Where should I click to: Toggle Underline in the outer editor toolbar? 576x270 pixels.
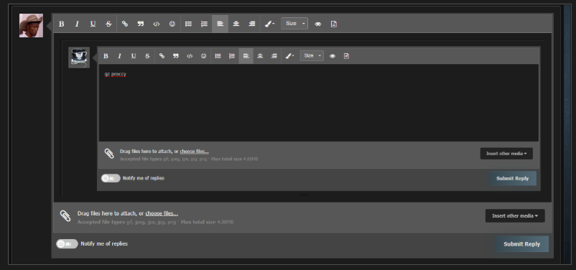click(x=93, y=24)
